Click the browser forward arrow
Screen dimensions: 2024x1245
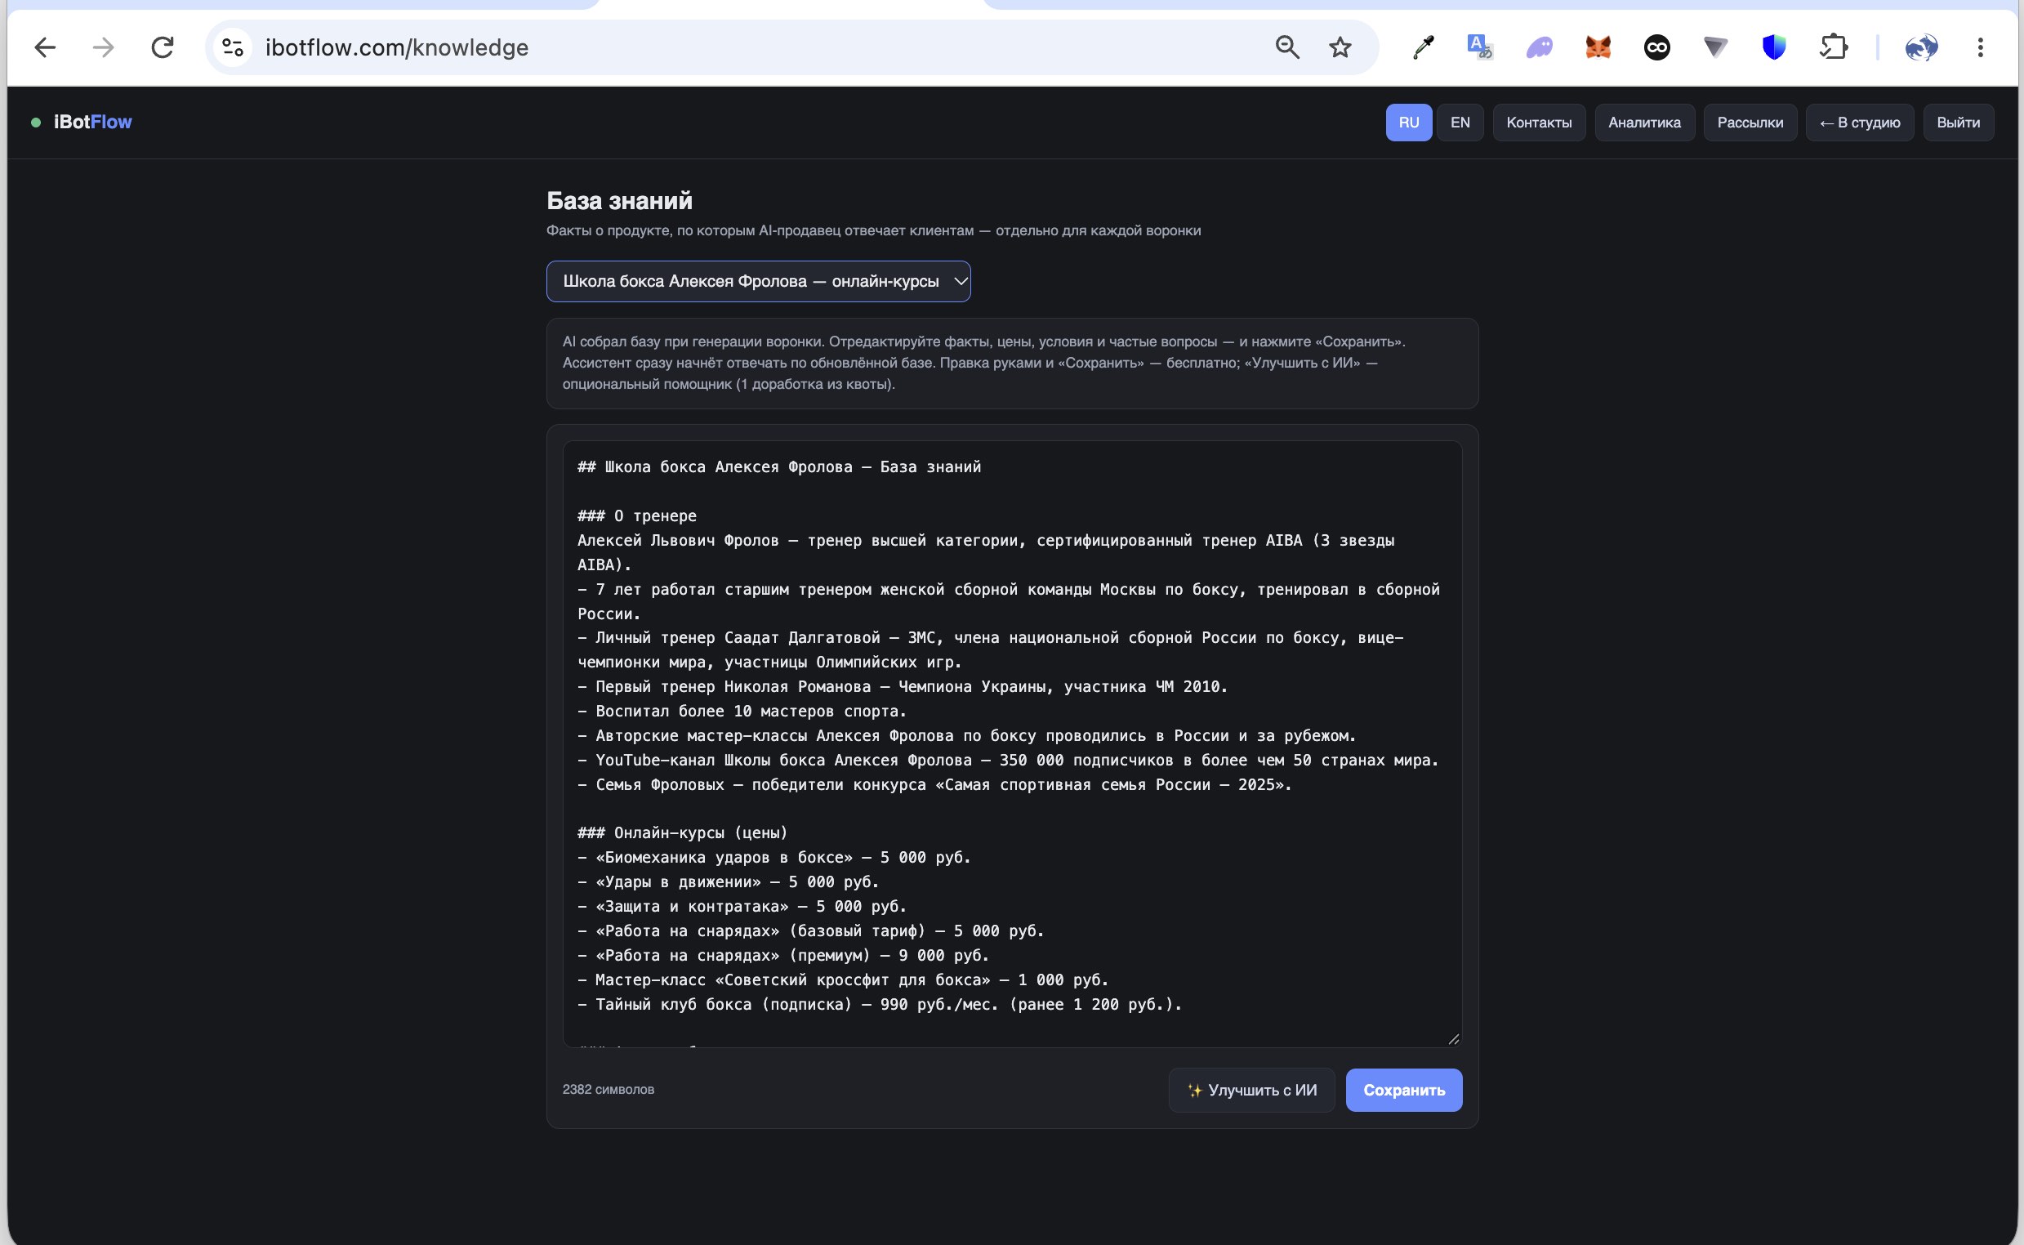[104, 47]
